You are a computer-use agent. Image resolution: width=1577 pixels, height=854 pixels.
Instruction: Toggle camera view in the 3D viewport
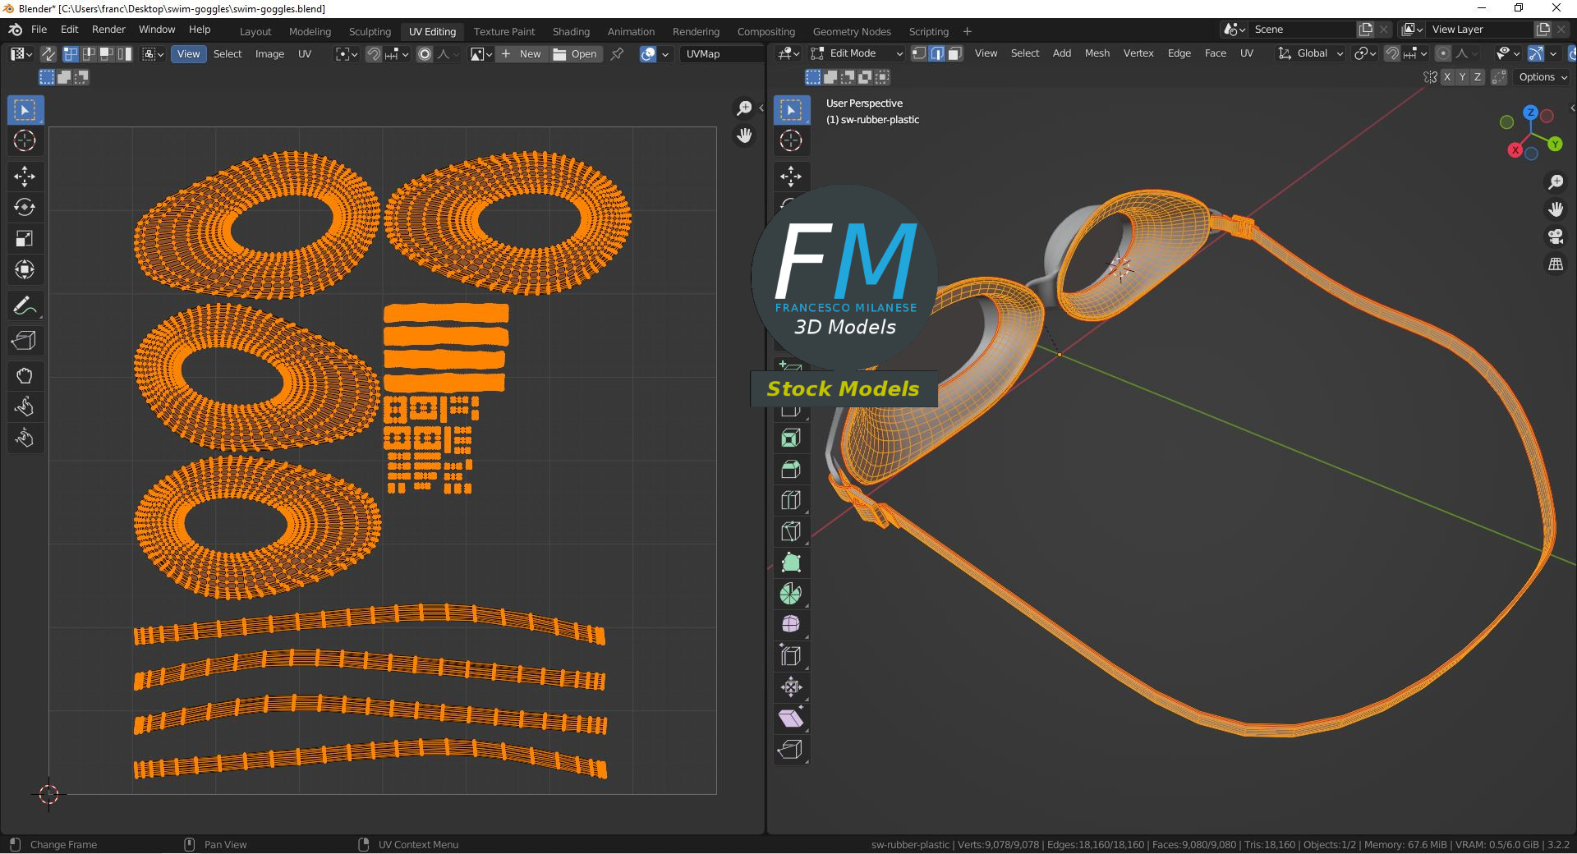[x=1556, y=237]
